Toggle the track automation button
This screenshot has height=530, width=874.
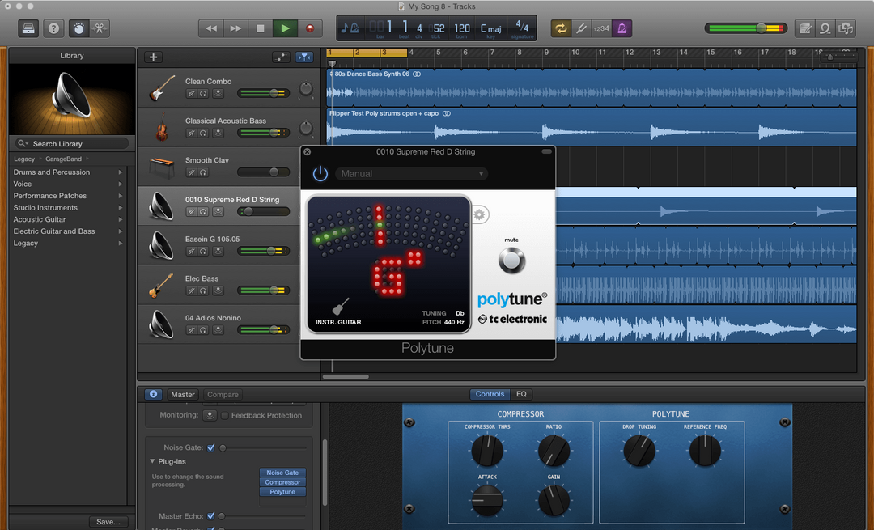click(282, 57)
